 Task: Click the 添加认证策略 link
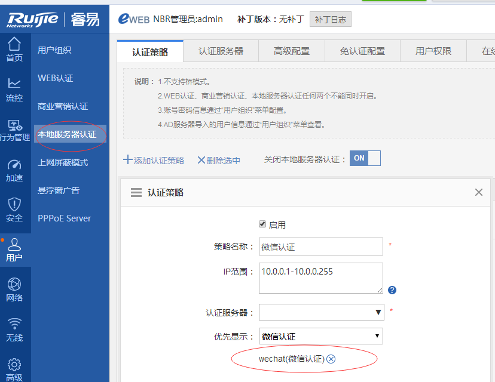[x=154, y=160]
